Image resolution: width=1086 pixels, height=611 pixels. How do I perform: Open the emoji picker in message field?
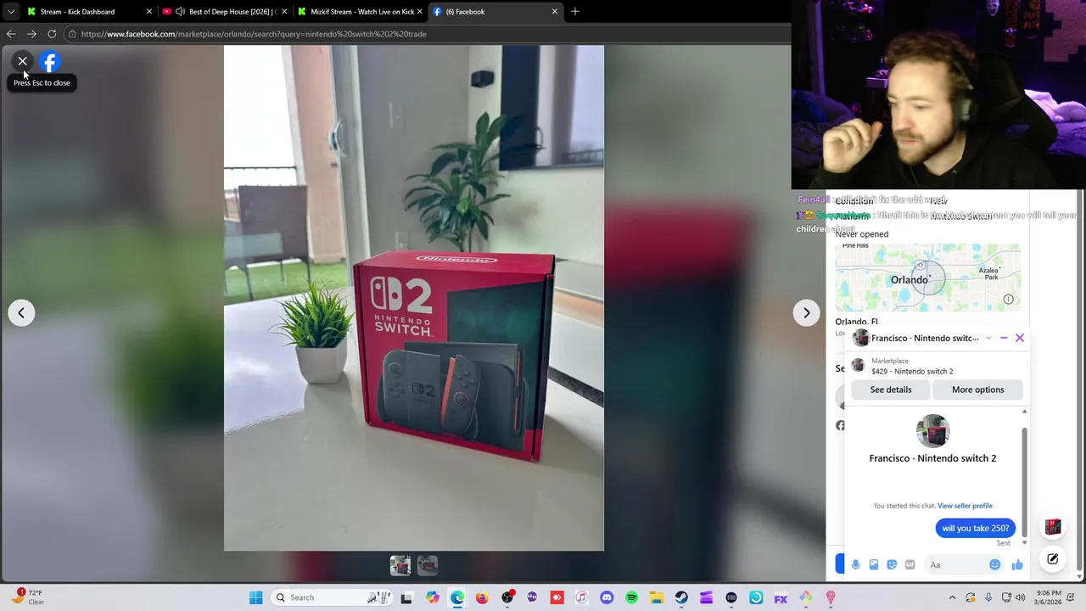click(x=995, y=565)
